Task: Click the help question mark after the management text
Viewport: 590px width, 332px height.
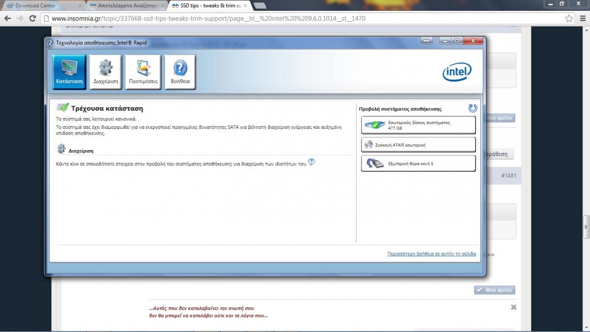Action: click(x=312, y=162)
